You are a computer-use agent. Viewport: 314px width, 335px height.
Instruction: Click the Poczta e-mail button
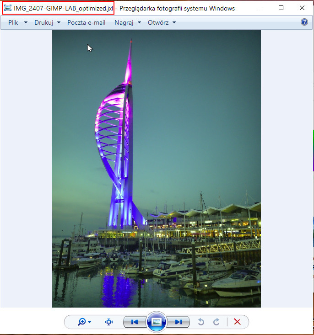click(86, 22)
